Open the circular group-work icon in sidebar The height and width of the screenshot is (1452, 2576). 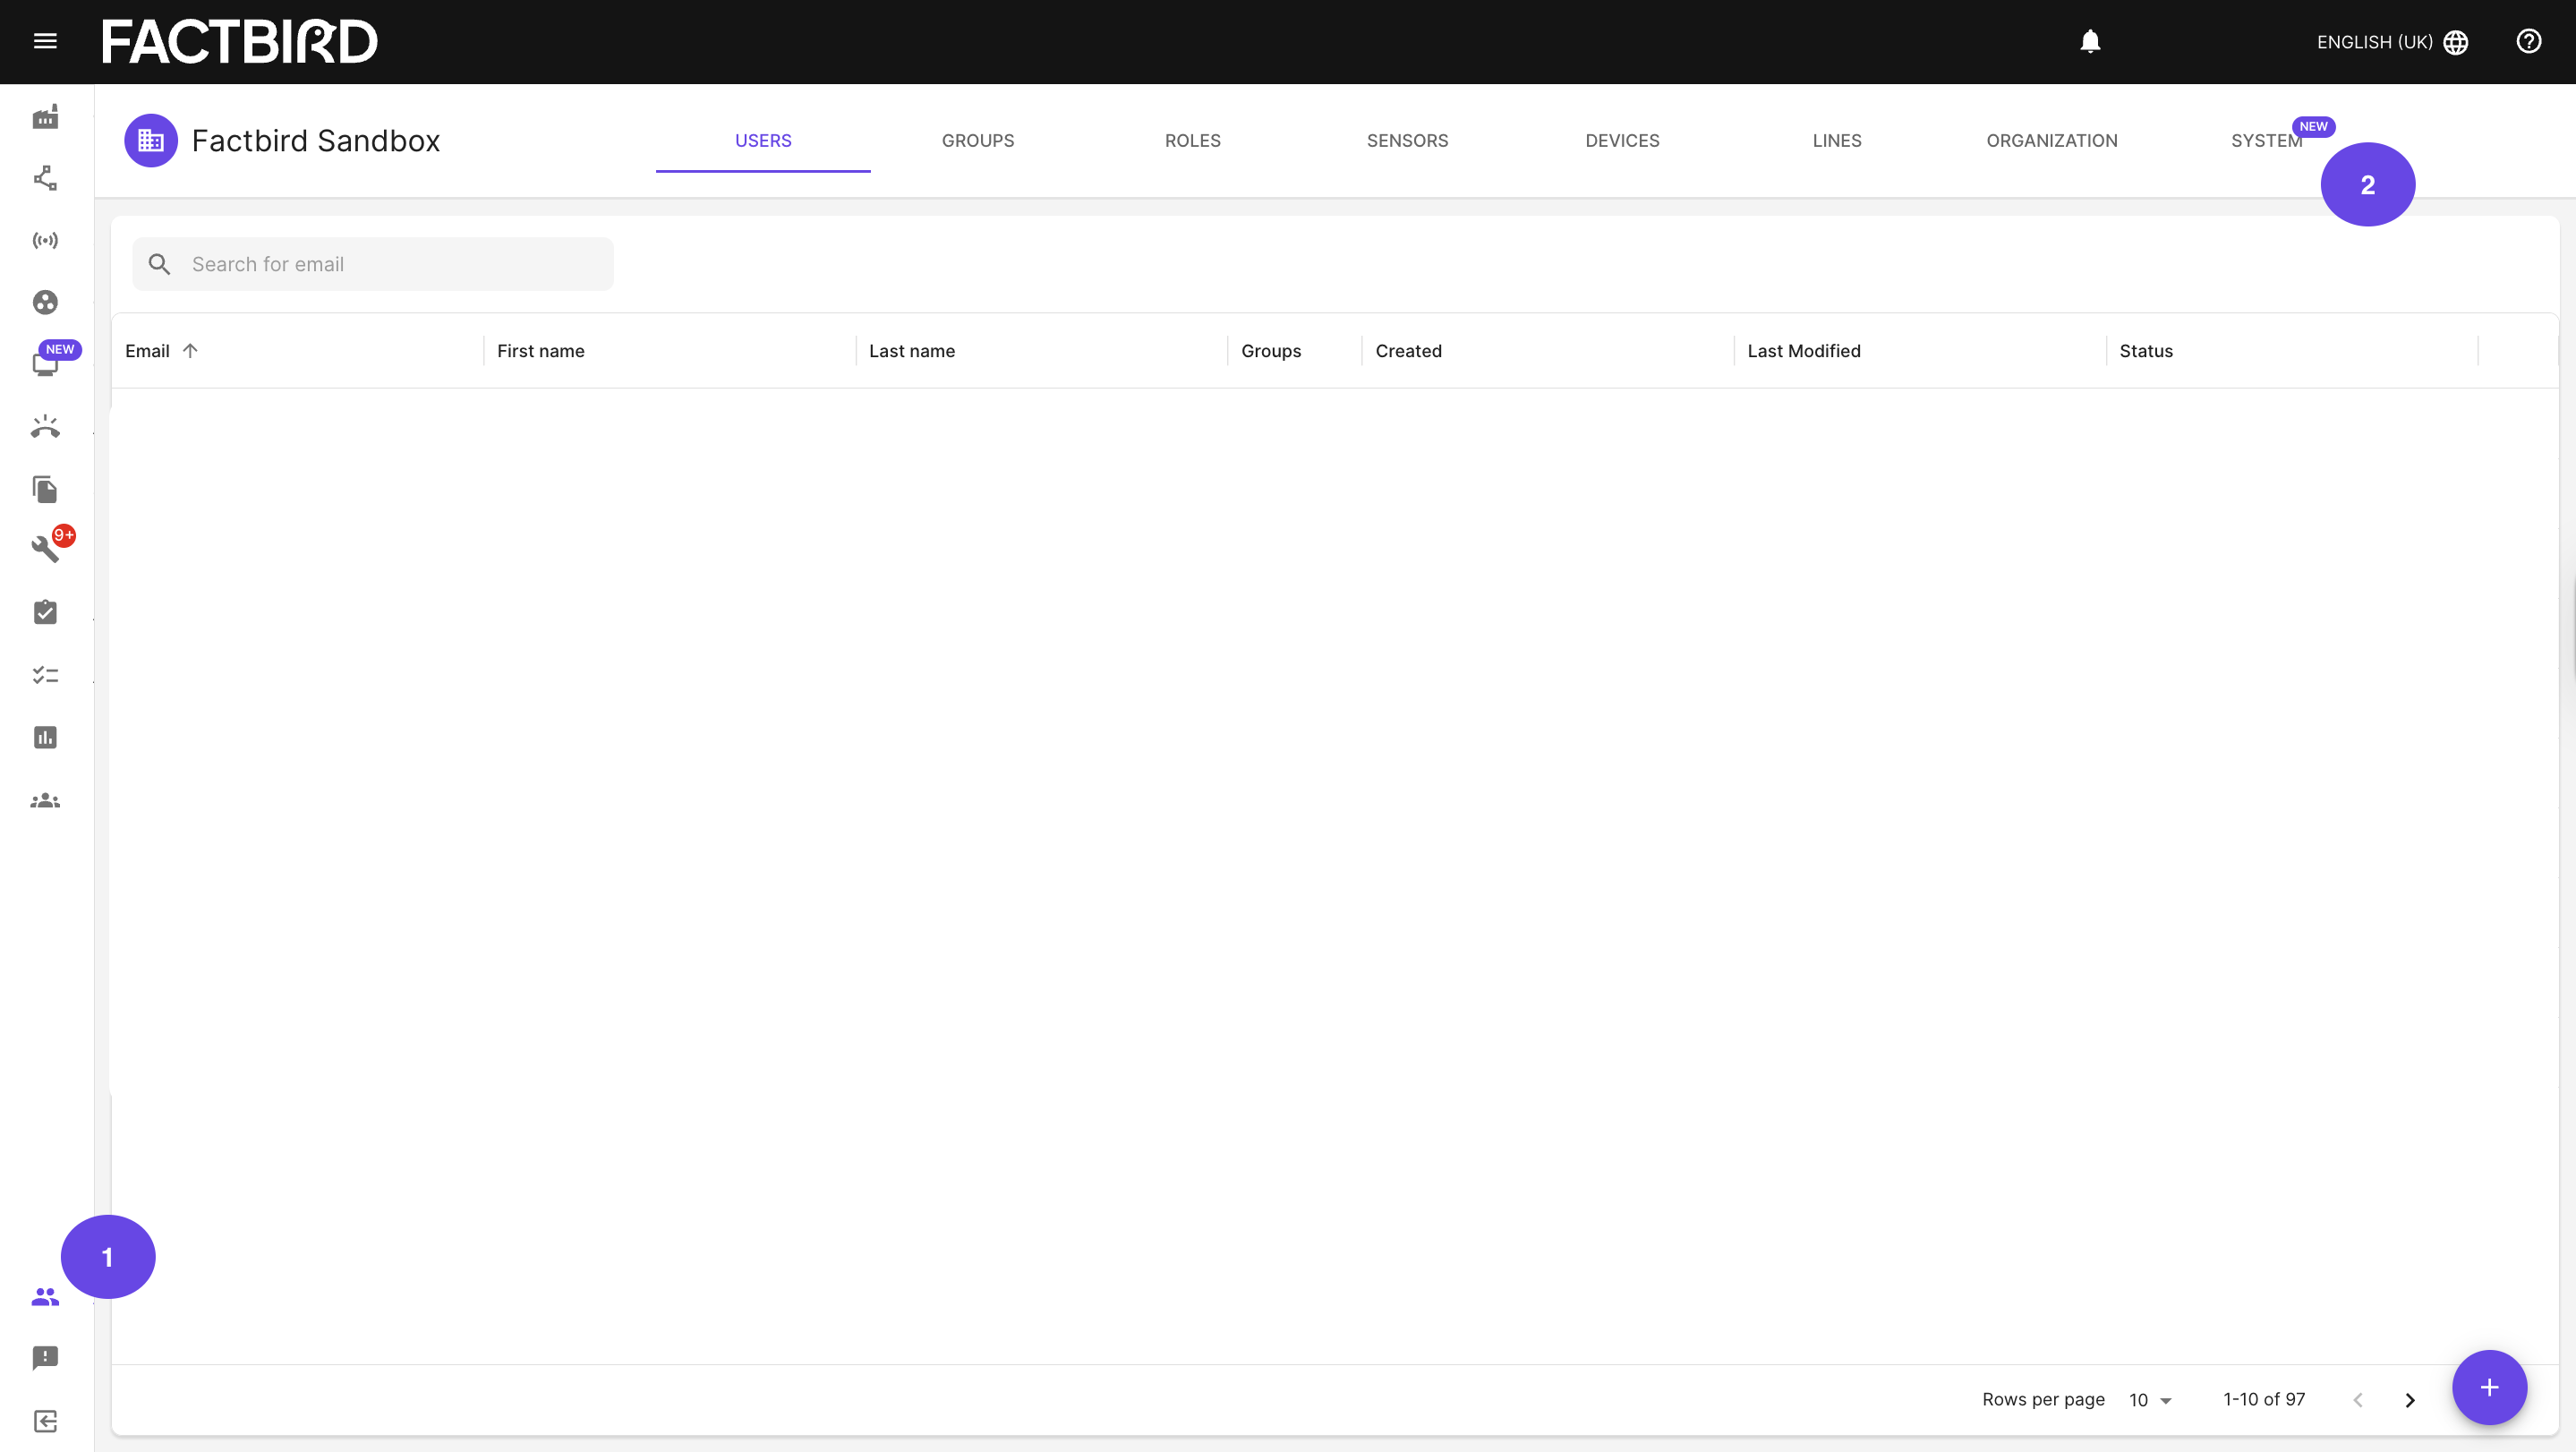[x=45, y=302]
